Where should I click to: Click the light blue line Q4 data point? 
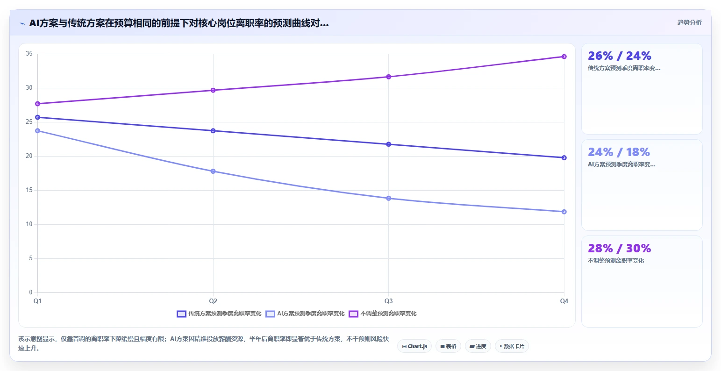[564, 212]
